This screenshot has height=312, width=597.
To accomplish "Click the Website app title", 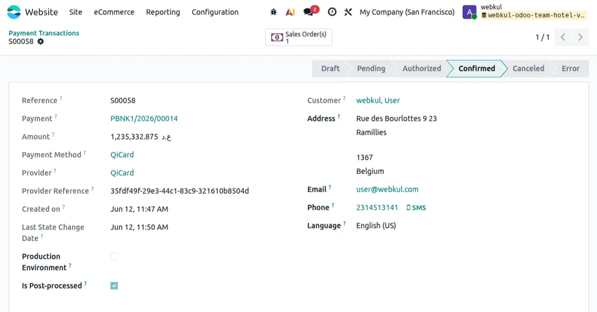I will tap(42, 12).
